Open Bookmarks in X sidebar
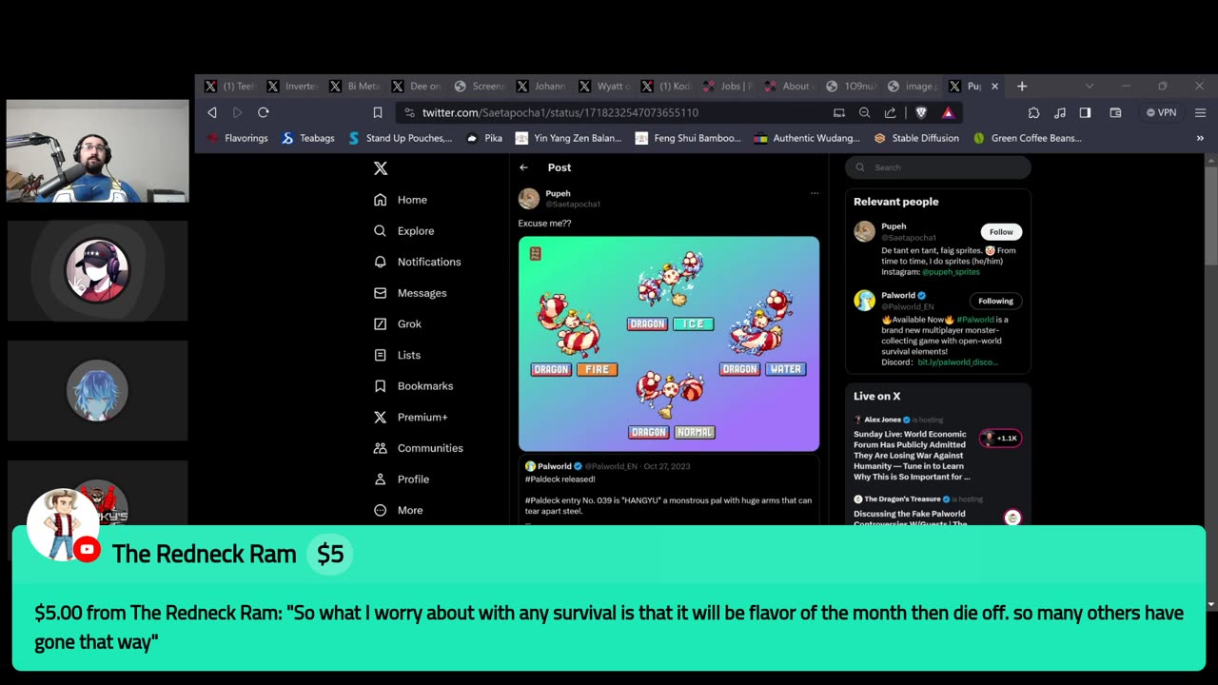The image size is (1218, 685). (414, 386)
